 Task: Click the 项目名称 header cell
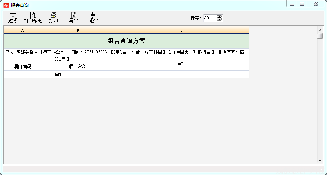[78, 67]
